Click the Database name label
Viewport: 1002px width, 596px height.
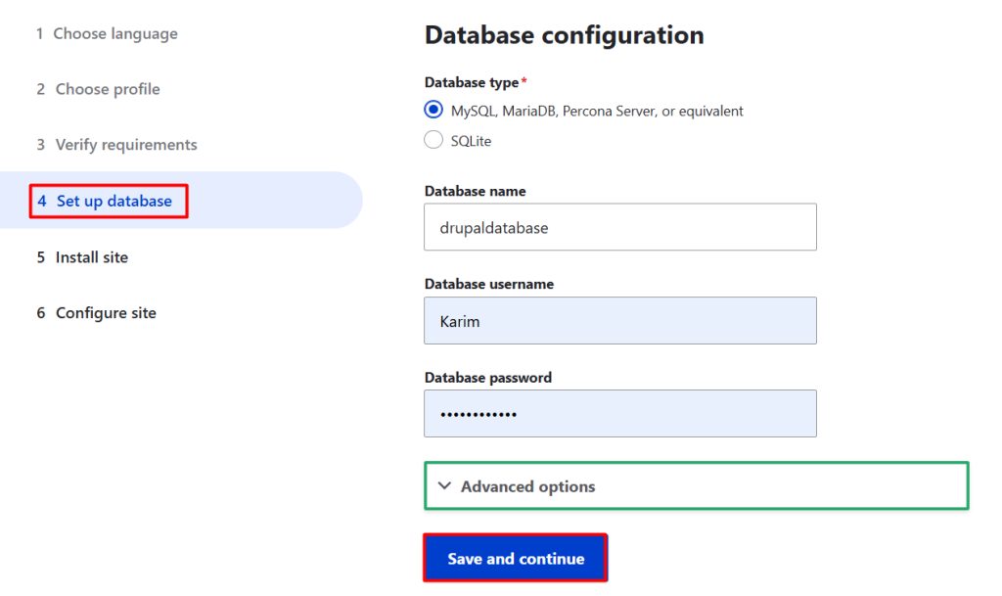pyautogui.click(x=475, y=191)
